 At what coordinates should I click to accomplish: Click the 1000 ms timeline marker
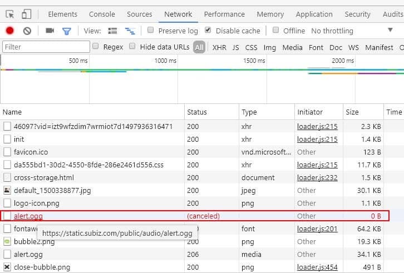(165, 61)
